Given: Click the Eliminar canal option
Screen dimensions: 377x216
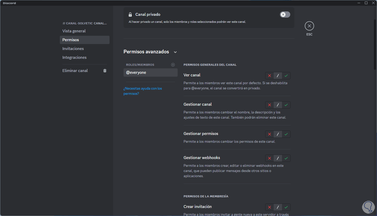Looking at the screenshot, I should (x=75, y=71).
